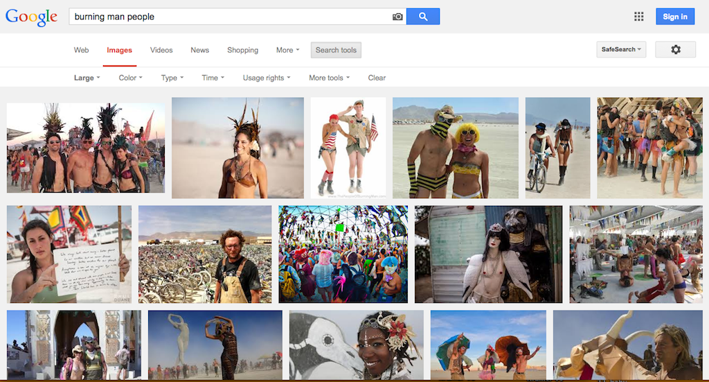Clear the applied search filters
Viewport: 709px width, 382px height.
pos(377,78)
